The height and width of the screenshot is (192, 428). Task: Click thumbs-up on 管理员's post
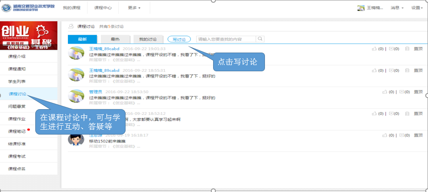385,92
